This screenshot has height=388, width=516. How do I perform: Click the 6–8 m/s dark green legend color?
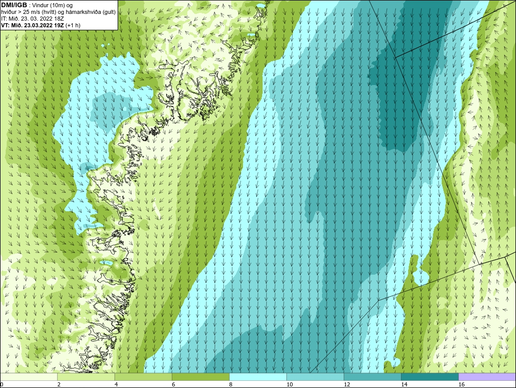point(200,377)
